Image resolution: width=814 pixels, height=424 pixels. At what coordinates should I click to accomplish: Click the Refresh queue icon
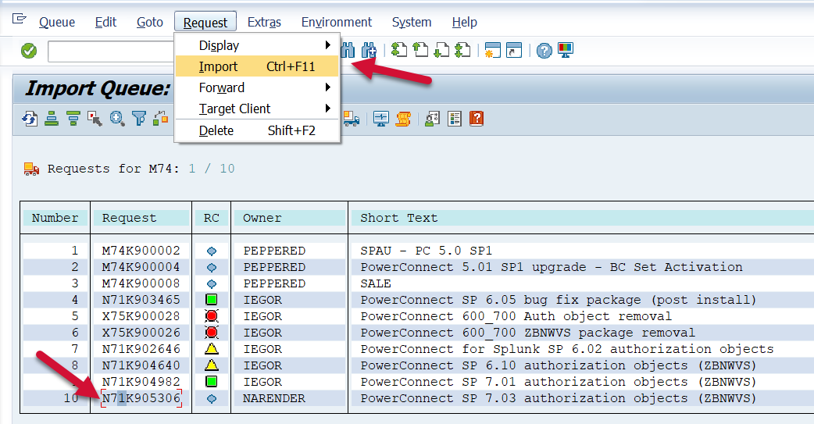click(30, 119)
